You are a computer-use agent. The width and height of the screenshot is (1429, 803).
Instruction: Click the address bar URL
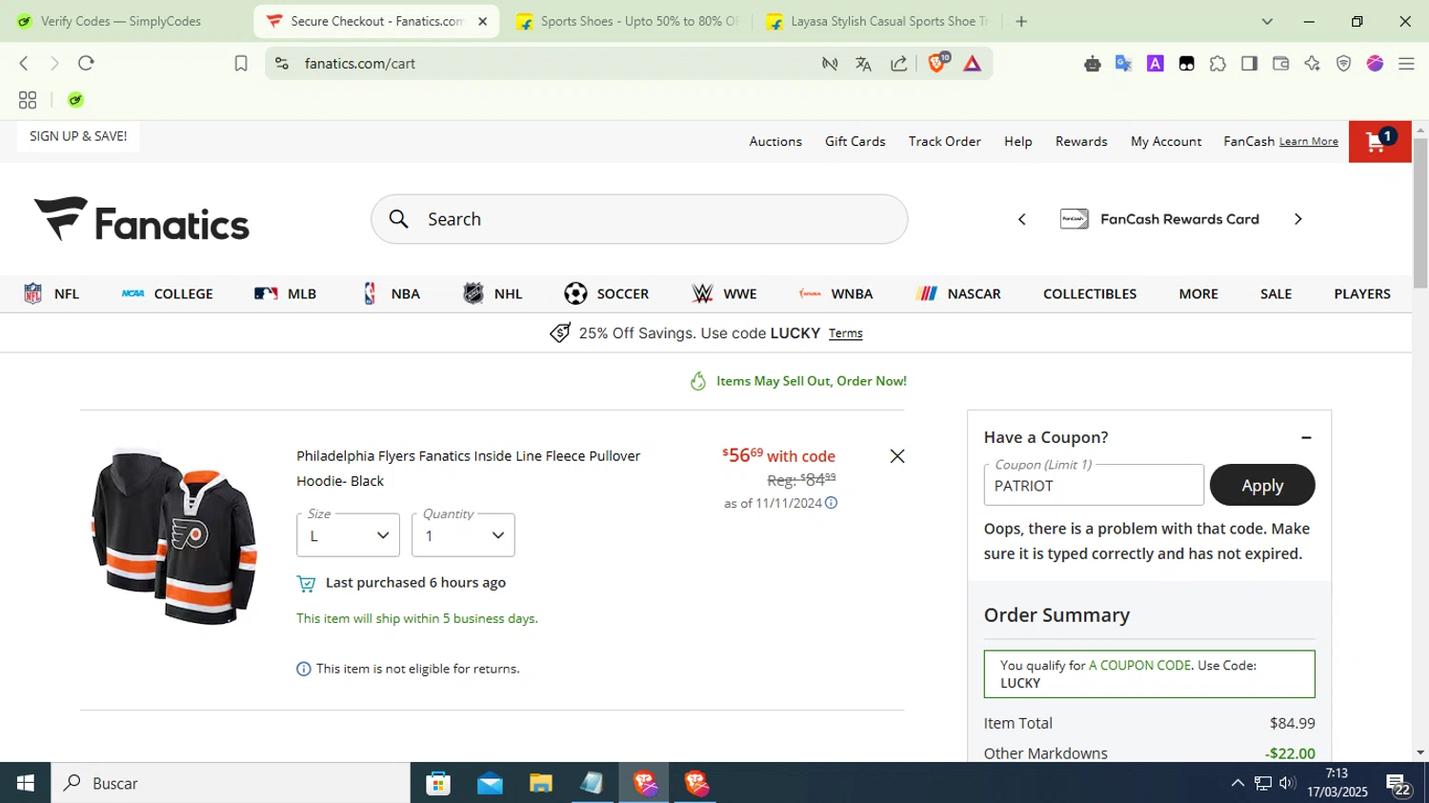tap(360, 64)
